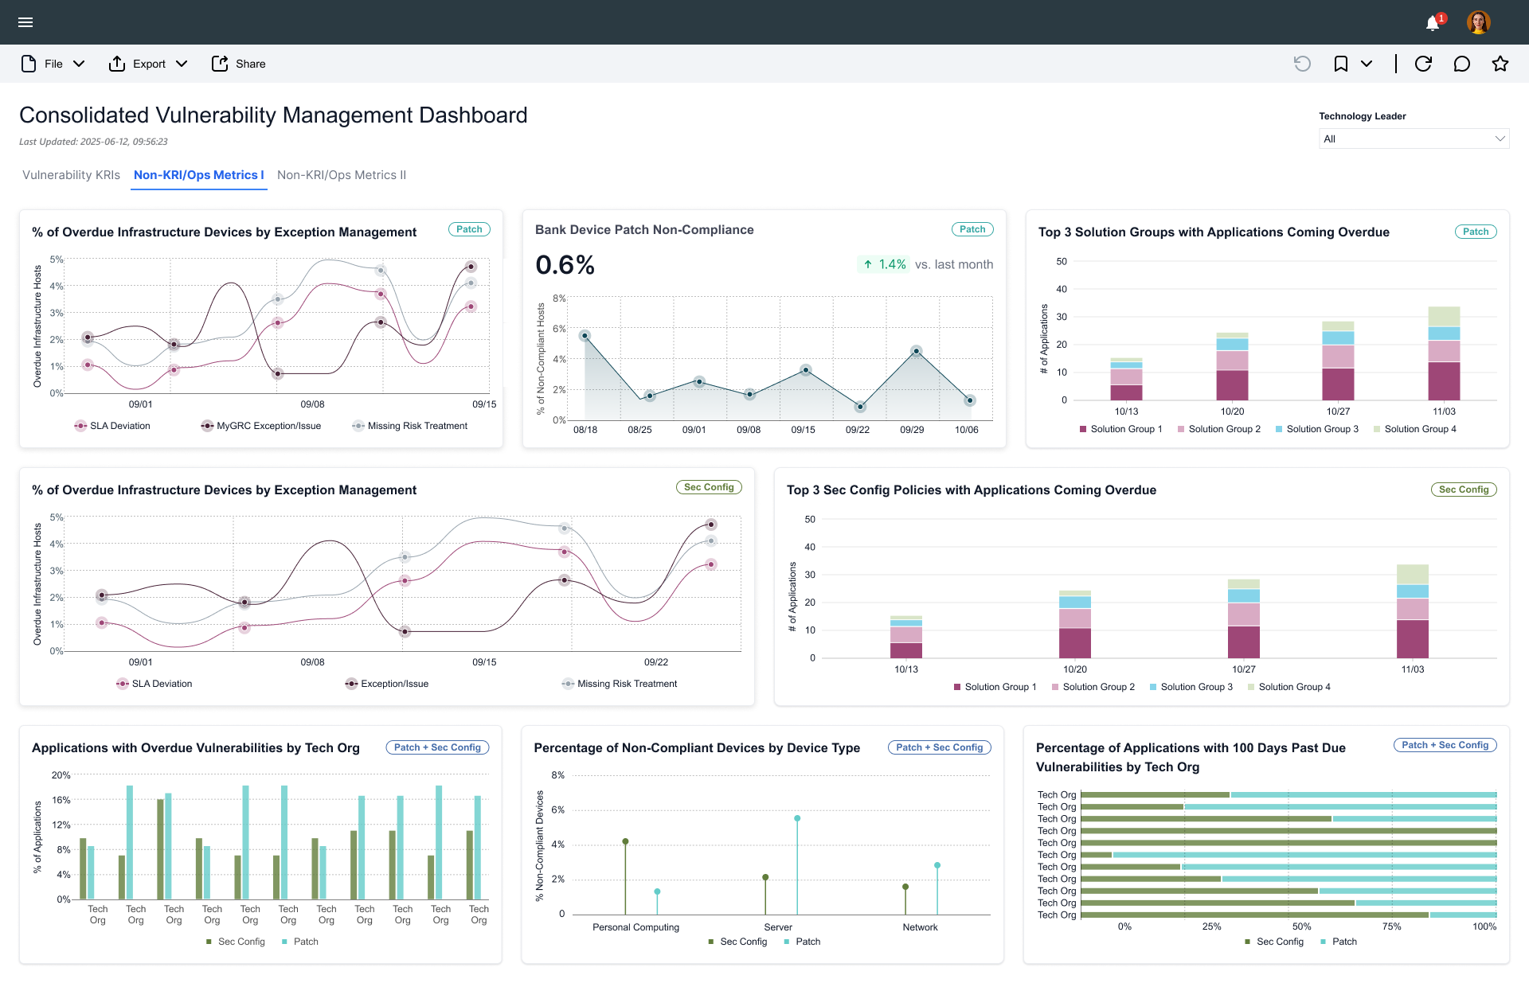Refresh the dashboard with reload icon

click(x=1423, y=64)
